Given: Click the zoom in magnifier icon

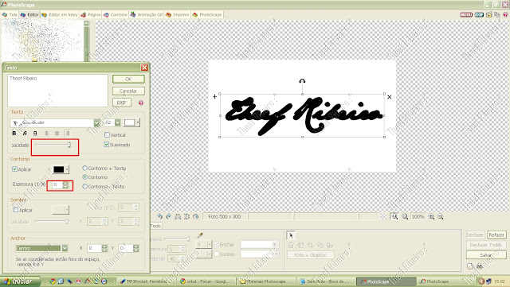Looking at the screenshot, I should coord(431,216).
